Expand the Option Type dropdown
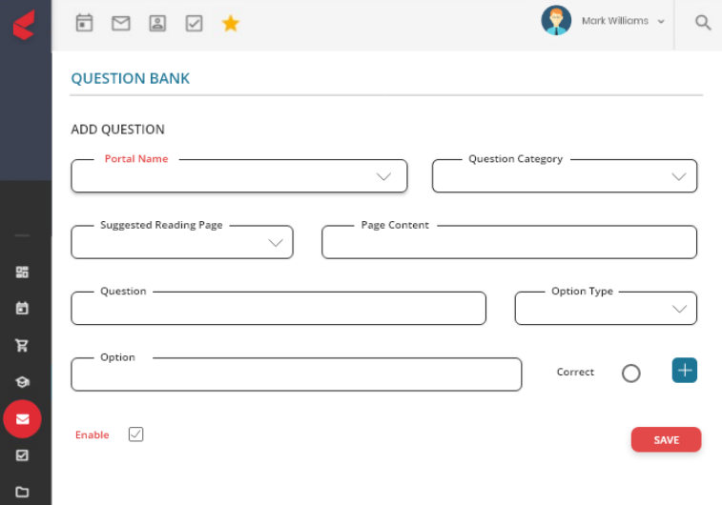The width and height of the screenshot is (722, 505). [606, 308]
